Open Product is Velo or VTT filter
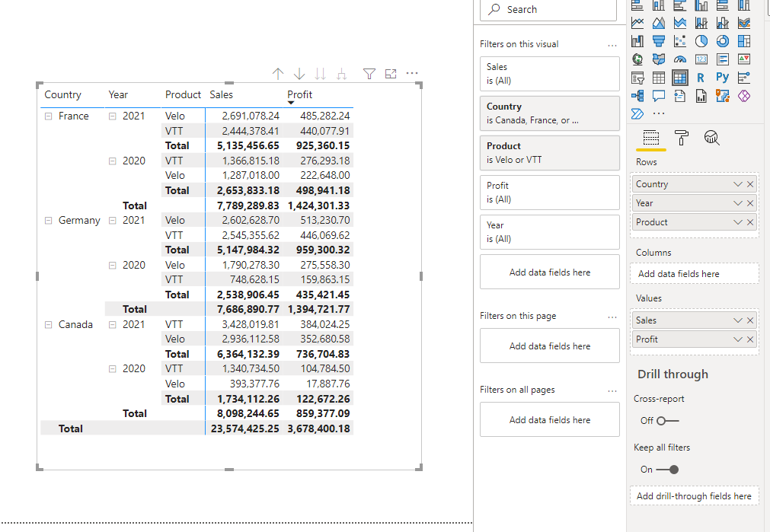The height and width of the screenshot is (532, 770). click(549, 153)
